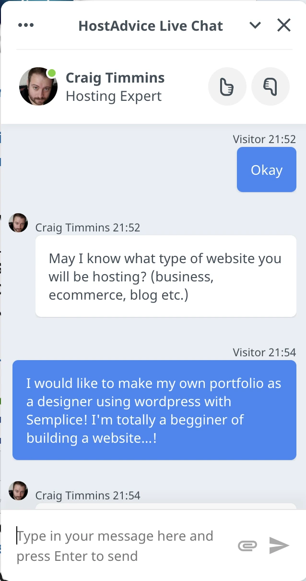Give Craig Timmins a thumbs up rating

pyautogui.click(x=227, y=86)
